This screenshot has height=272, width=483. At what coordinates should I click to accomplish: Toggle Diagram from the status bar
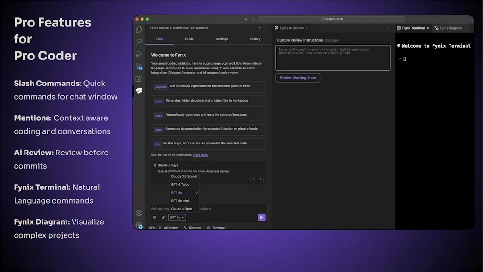[192, 227]
